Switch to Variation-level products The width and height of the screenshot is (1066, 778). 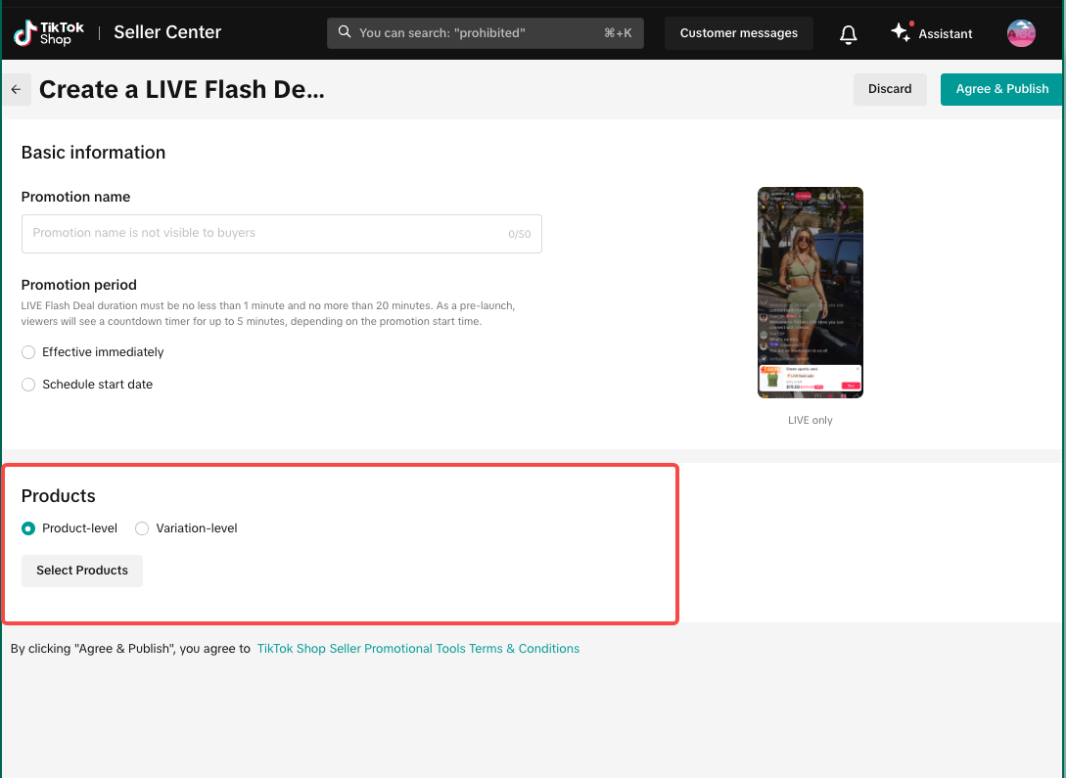point(142,528)
